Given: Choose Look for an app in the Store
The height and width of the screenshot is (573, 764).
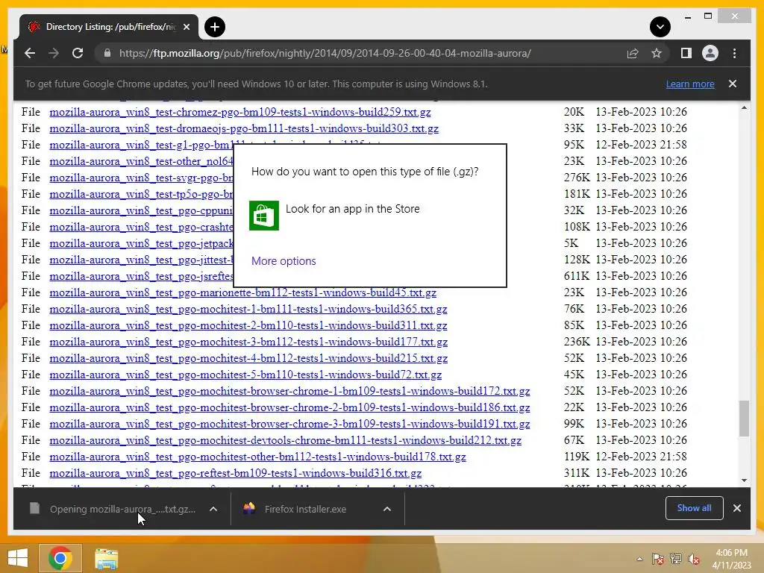Looking at the screenshot, I should pyautogui.click(x=352, y=209).
